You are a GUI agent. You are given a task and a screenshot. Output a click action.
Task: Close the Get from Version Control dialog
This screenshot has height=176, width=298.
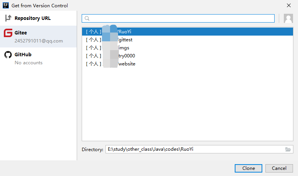pyautogui.click(x=289, y=5)
